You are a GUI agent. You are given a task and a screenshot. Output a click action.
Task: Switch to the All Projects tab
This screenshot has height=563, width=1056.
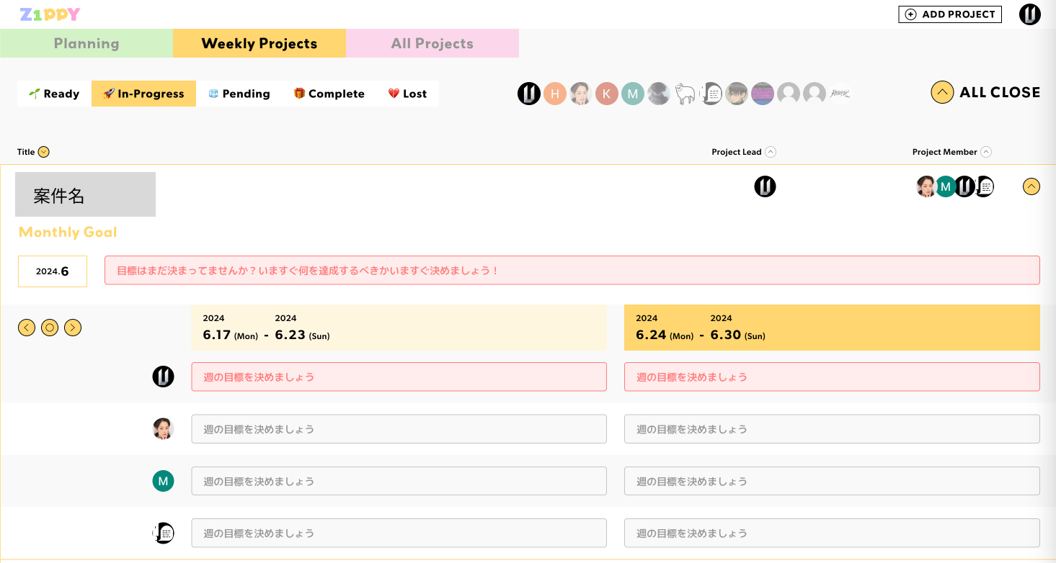[x=432, y=43]
